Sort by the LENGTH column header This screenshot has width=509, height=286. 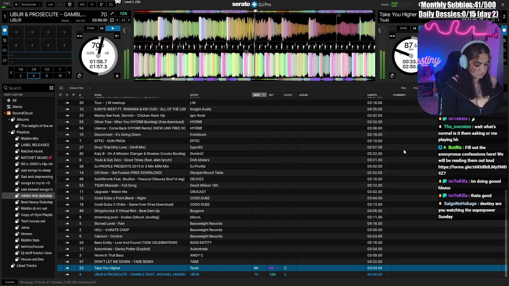coord(372,95)
